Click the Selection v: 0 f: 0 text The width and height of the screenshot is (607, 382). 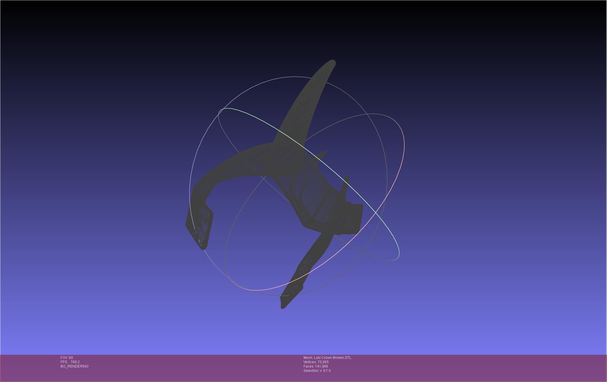[x=317, y=371]
